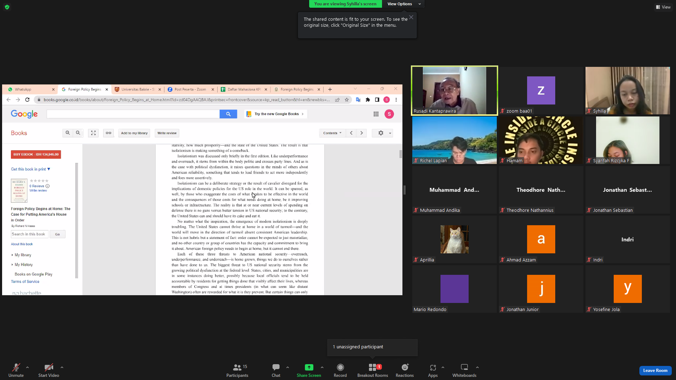Click the green encryption shield icon

click(x=7, y=7)
